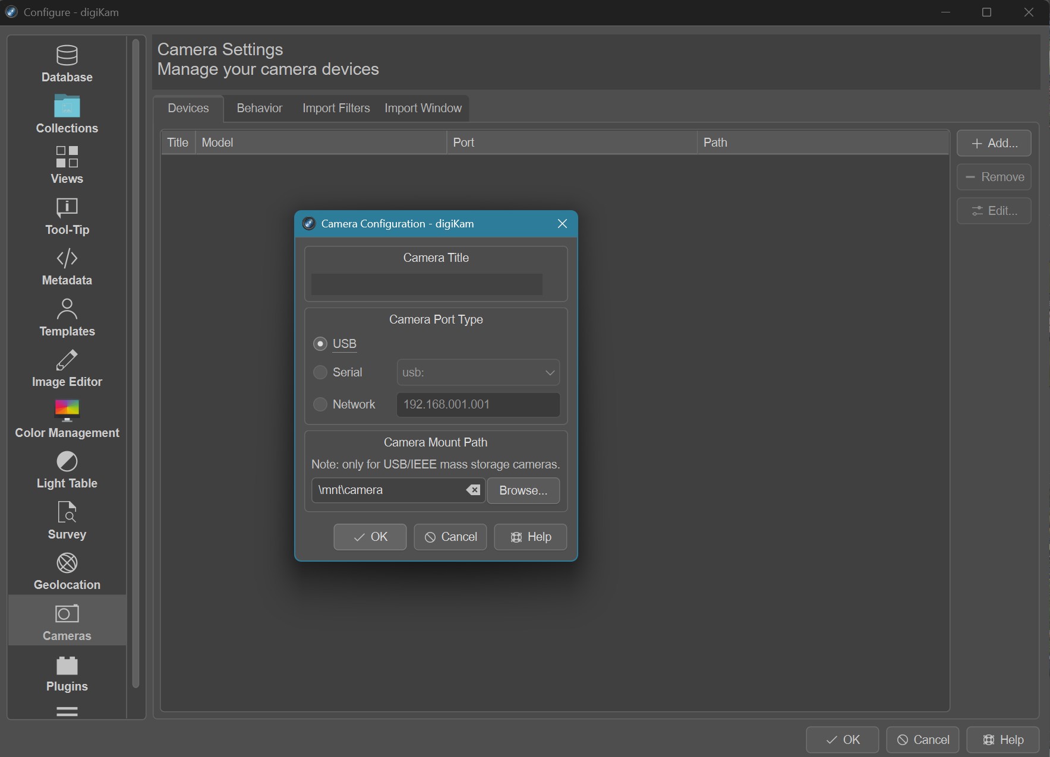
Task: Click the Camera Title text field
Action: pyautogui.click(x=427, y=284)
